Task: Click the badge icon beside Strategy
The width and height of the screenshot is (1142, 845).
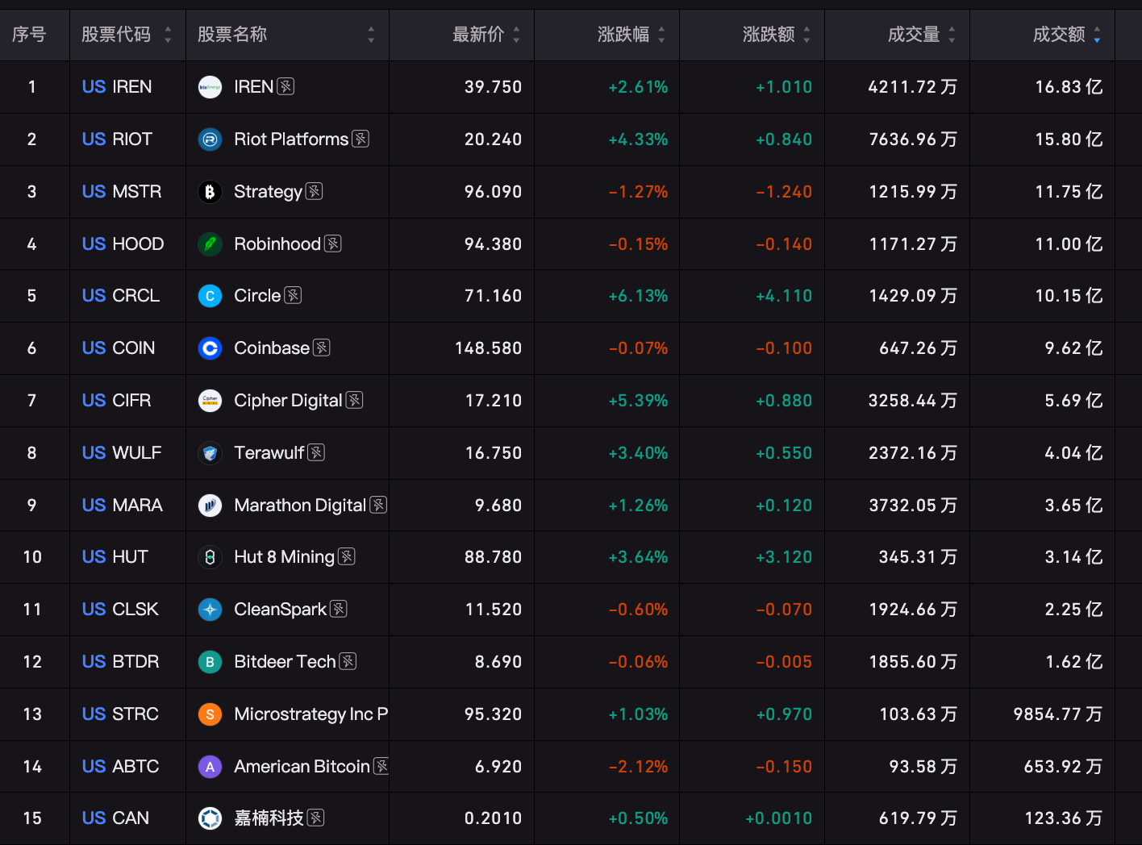Action: 315,191
